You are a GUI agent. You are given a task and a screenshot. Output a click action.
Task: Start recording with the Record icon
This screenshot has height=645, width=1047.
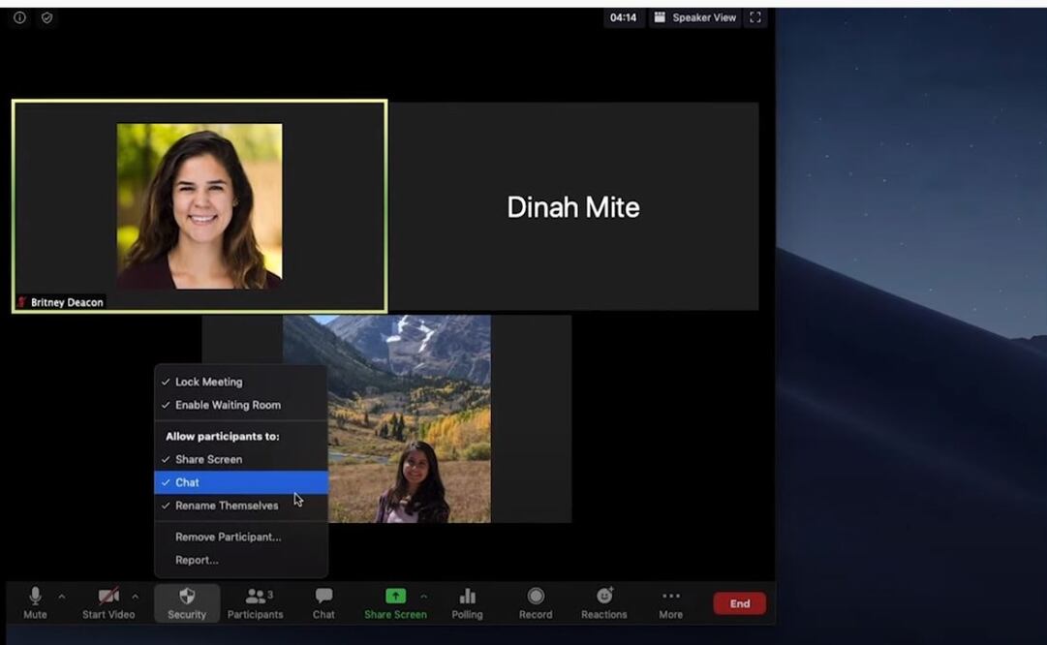click(536, 597)
